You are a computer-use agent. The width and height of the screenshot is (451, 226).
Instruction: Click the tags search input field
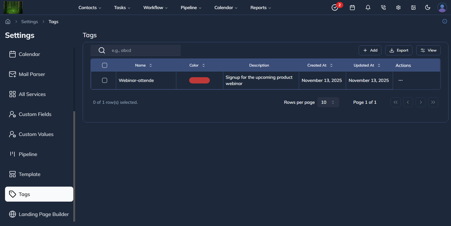144,50
